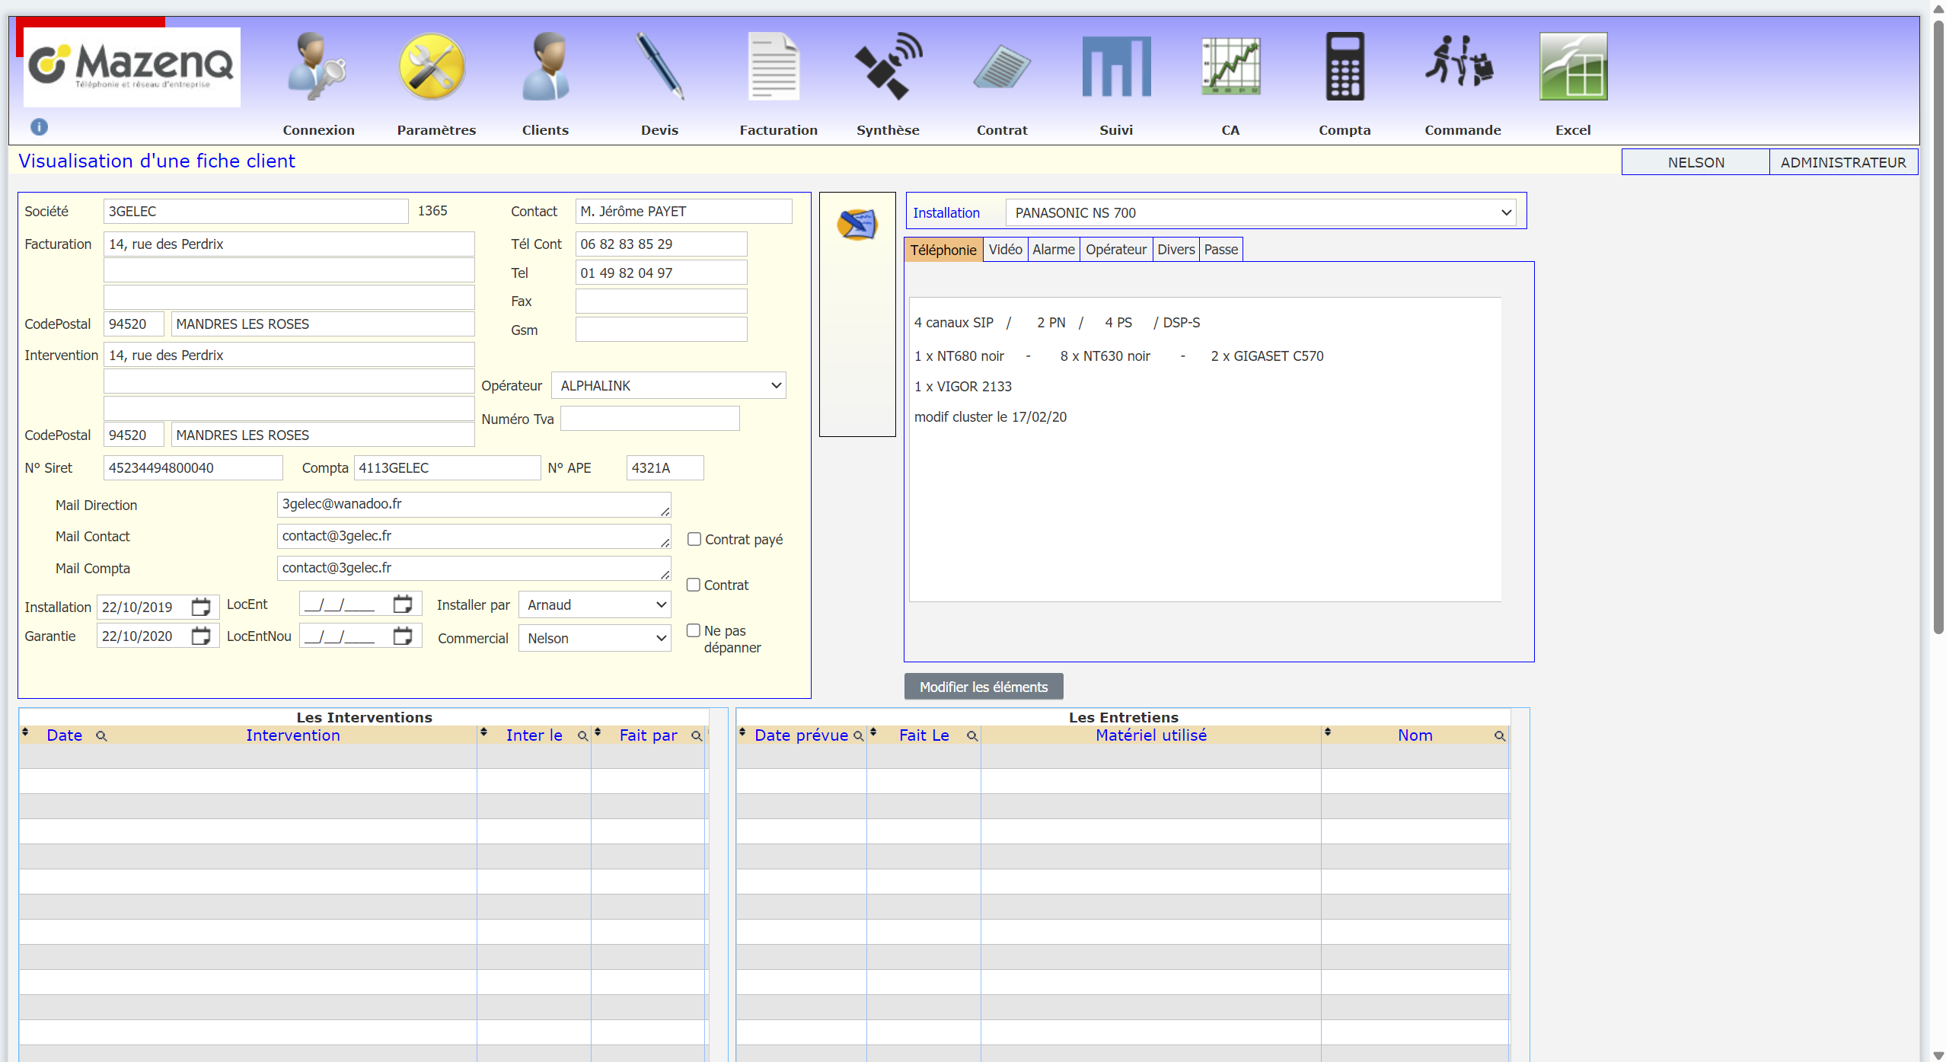Open Paramètres wrench icon

432,66
